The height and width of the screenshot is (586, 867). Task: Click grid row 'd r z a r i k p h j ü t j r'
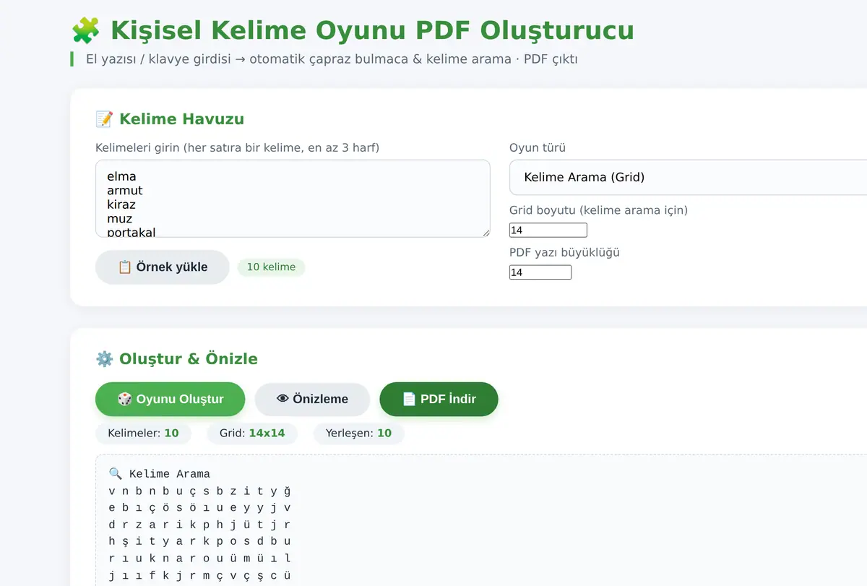pos(199,525)
